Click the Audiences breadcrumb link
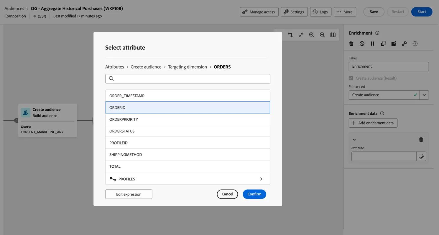Screen dimensions: 439x235 pyautogui.click(x=14, y=9)
